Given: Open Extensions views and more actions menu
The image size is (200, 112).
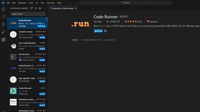Looking at the screenshot, I should [44, 8].
